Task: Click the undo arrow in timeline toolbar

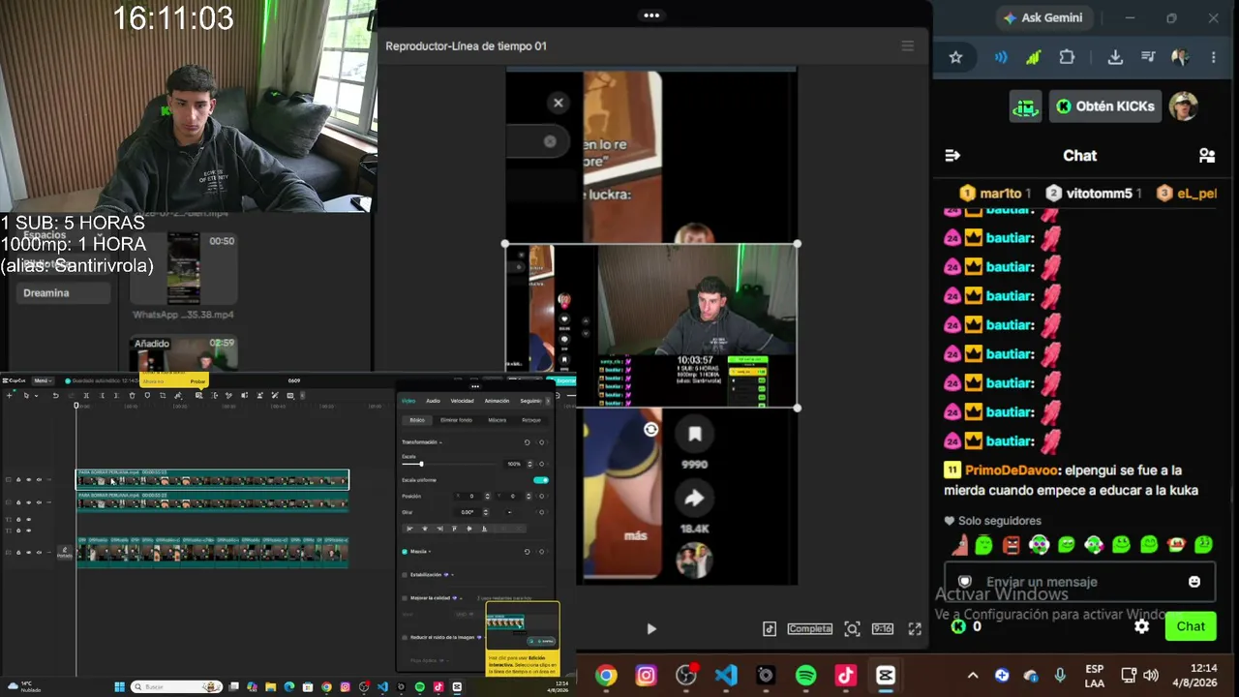Action: click(x=55, y=395)
